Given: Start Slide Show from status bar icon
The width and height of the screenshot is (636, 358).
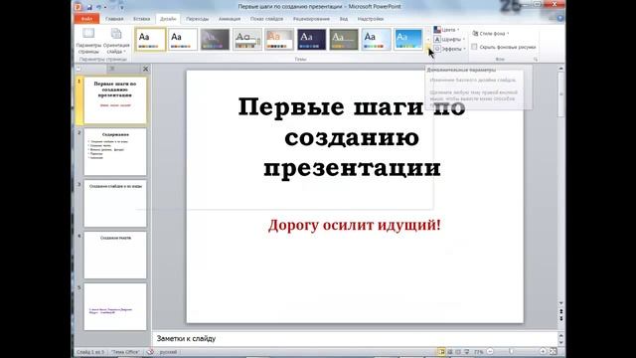Looking at the screenshot, I should pos(466,352).
